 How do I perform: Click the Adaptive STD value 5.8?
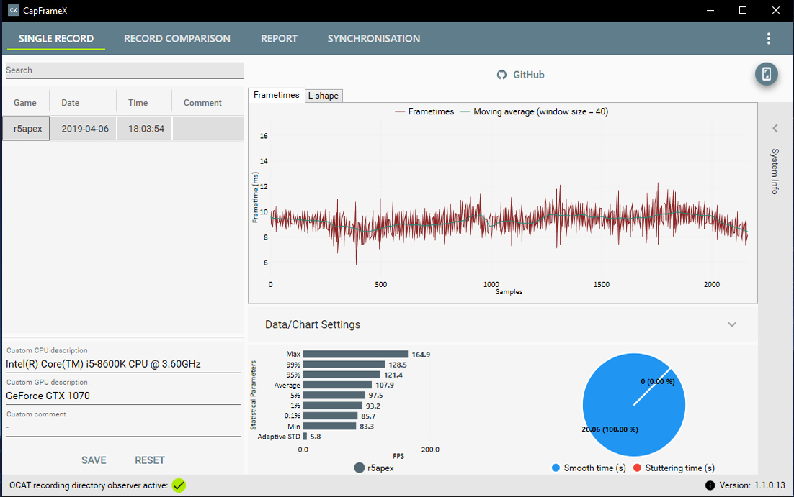point(316,437)
